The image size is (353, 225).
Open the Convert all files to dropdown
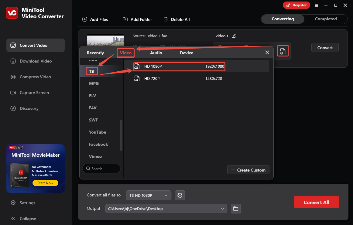pos(148,195)
